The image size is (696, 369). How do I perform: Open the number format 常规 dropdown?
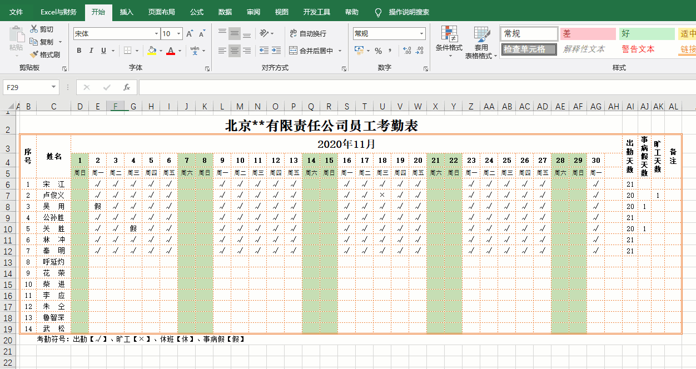tap(421, 34)
